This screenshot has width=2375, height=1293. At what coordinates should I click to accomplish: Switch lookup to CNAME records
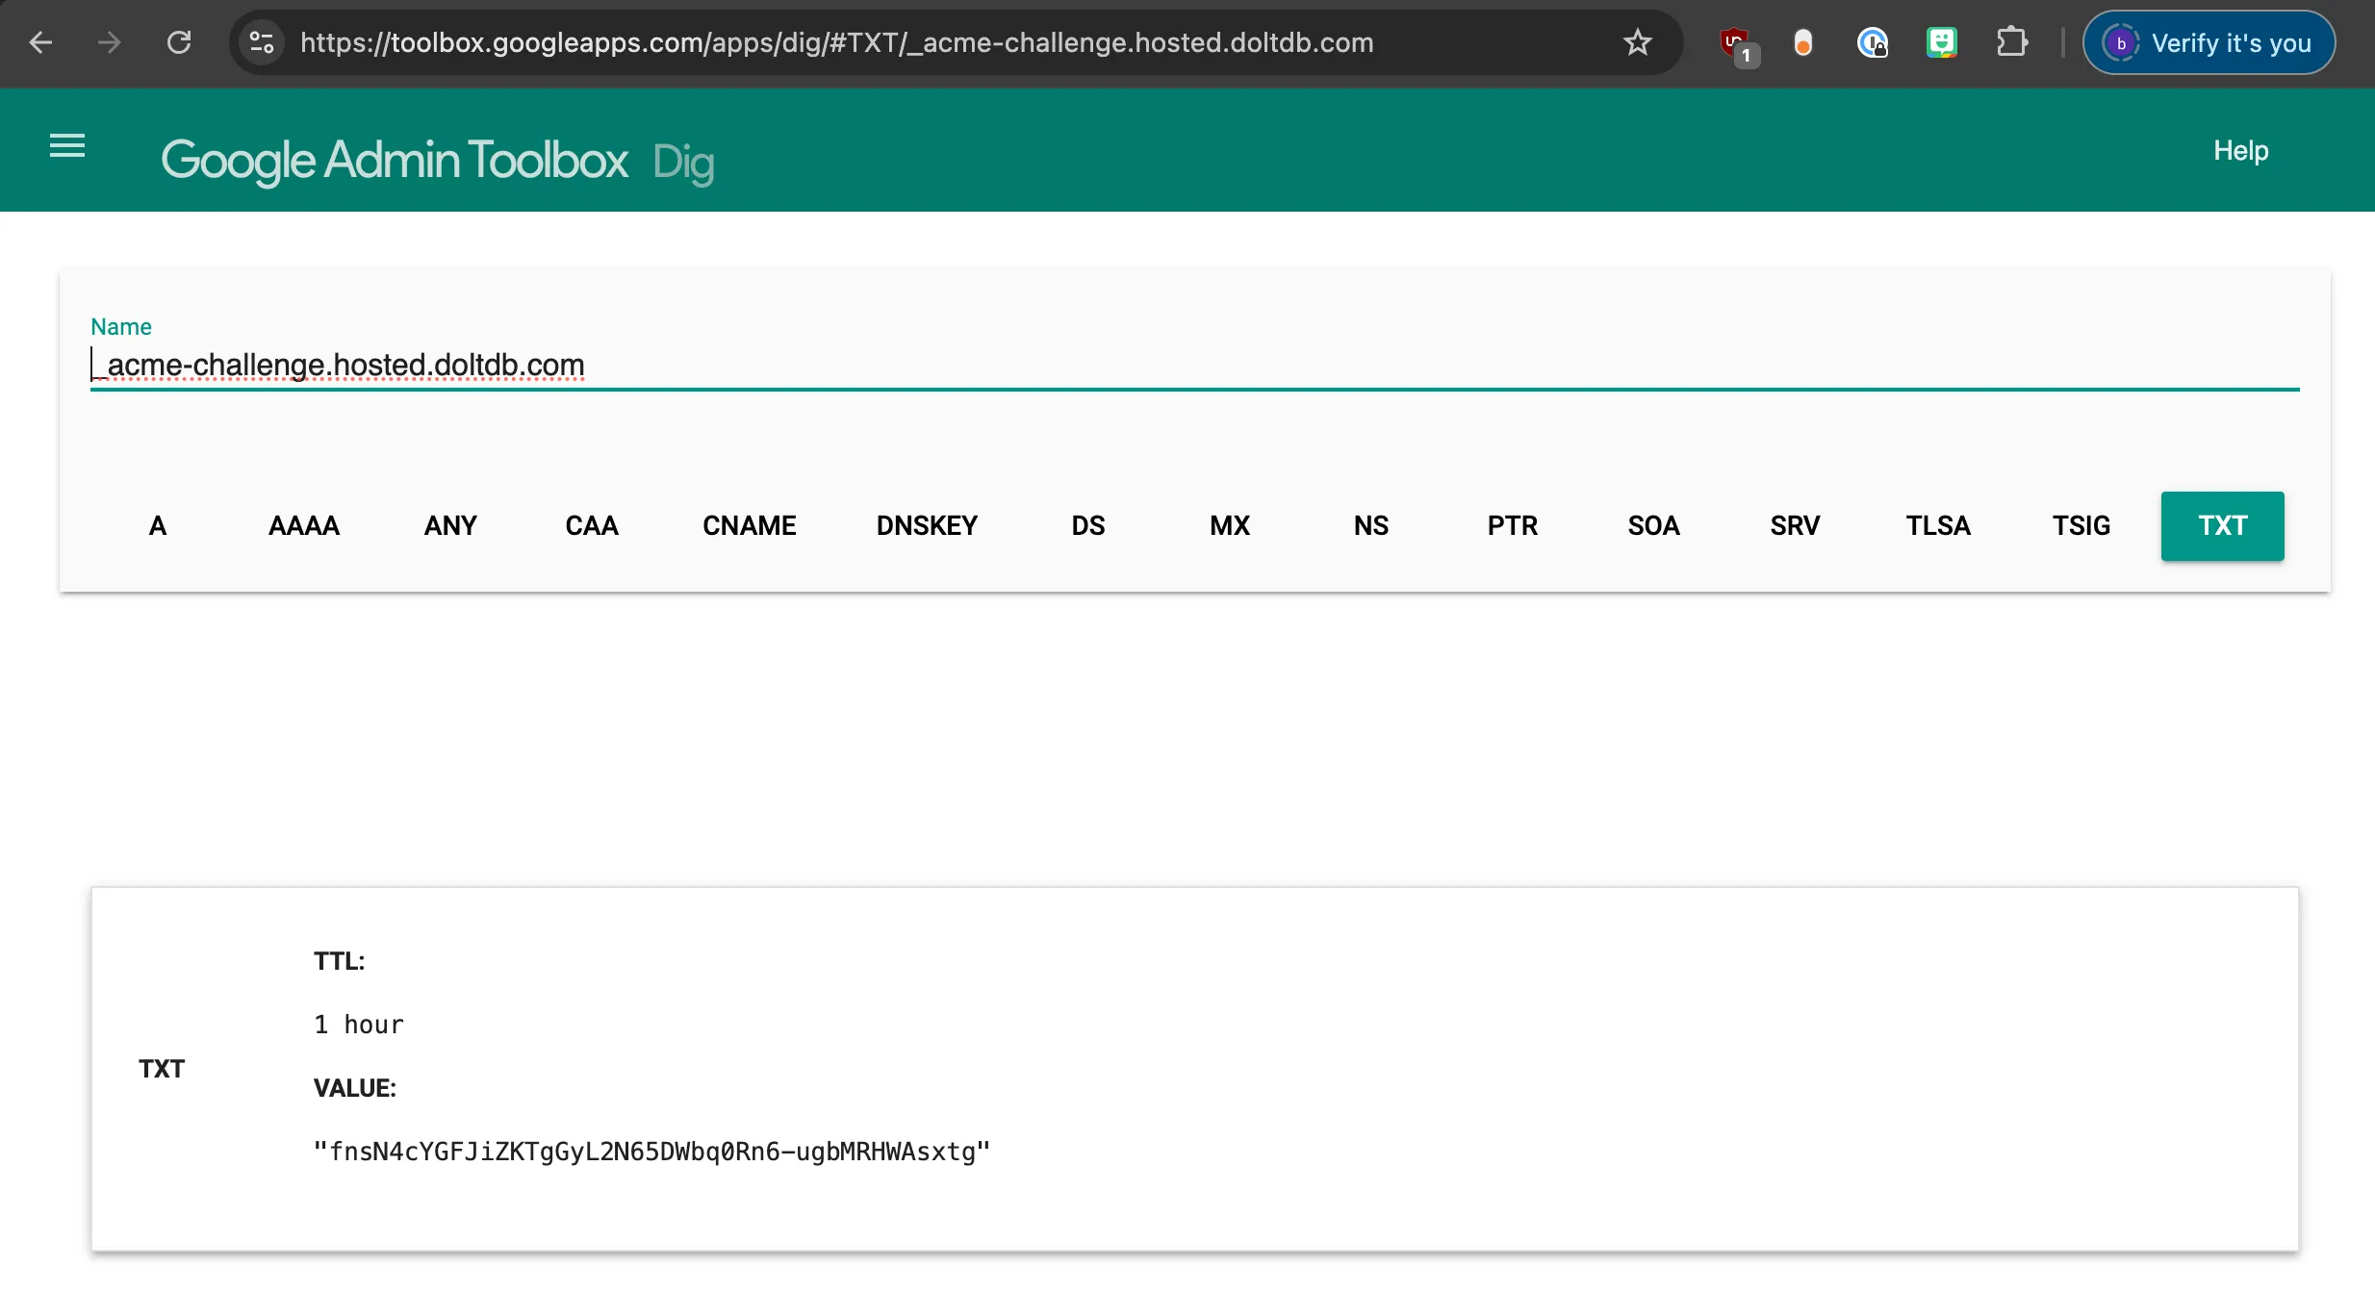tap(750, 525)
